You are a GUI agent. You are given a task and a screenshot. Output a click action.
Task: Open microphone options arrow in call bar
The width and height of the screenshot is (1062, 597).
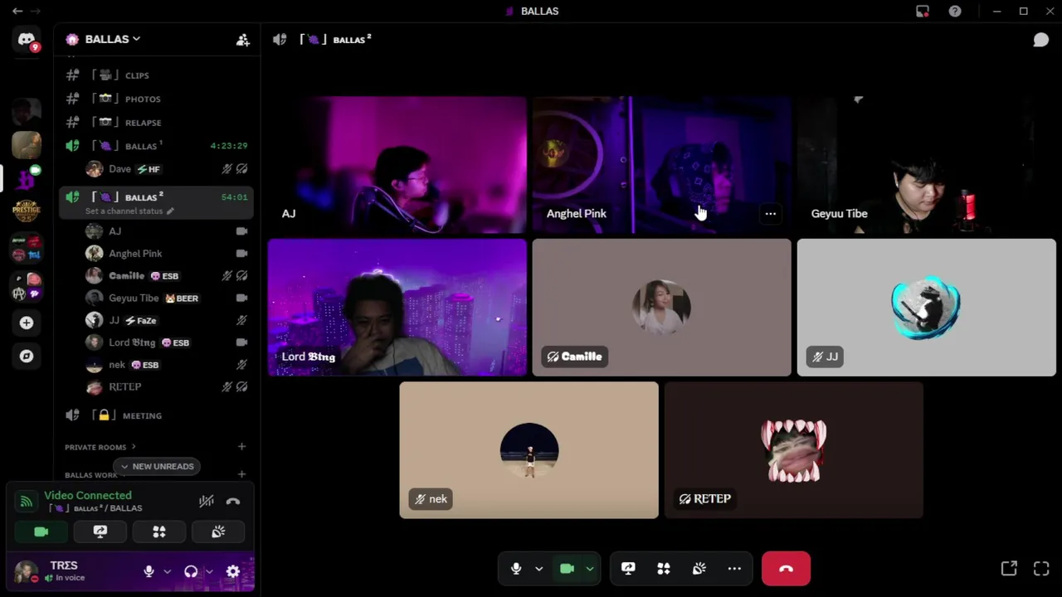[538, 569]
